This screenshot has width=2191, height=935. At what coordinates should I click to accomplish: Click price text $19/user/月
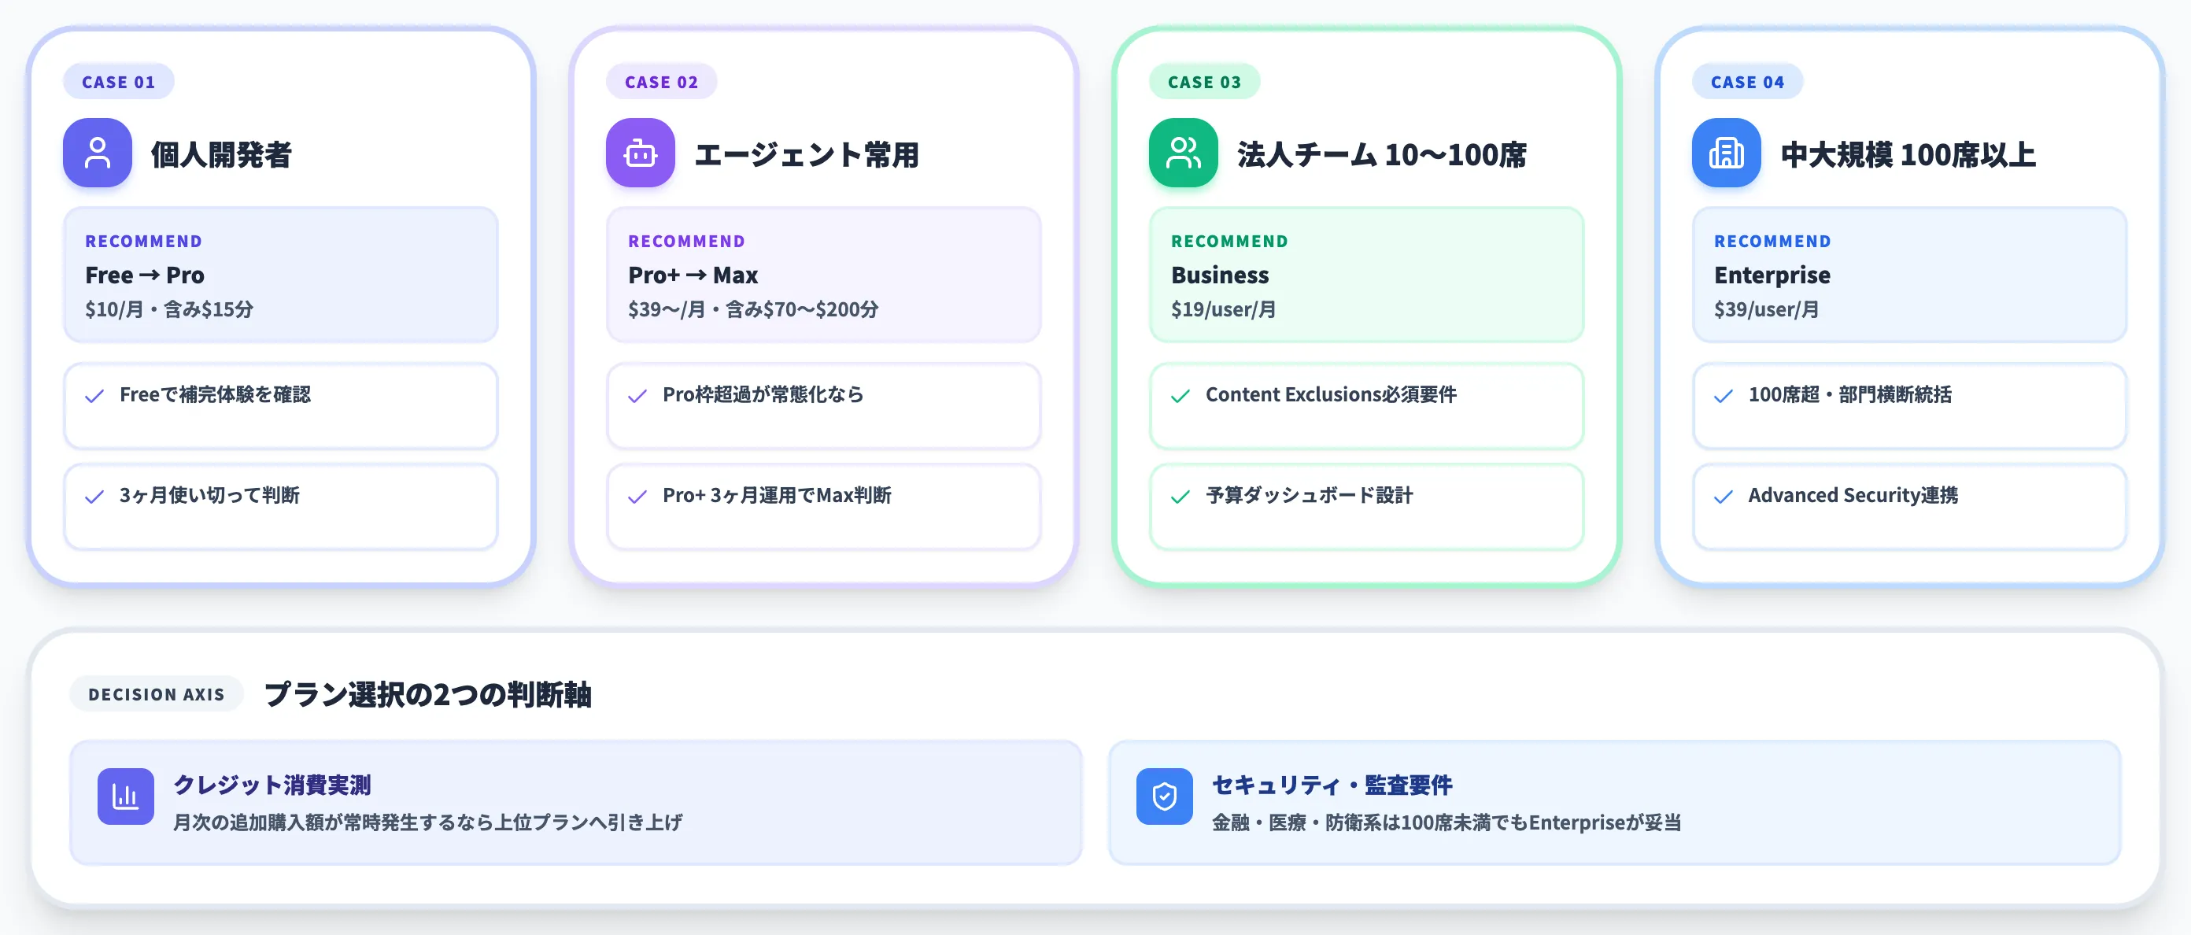coord(1223,309)
